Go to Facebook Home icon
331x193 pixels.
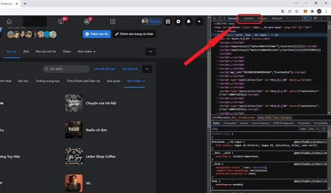[9, 22]
